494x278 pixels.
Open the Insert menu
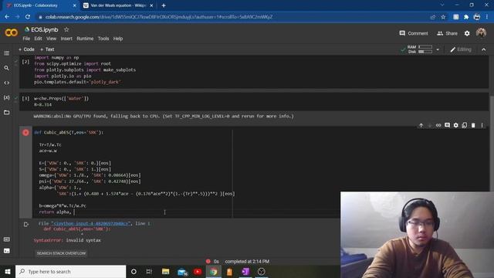(x=66, y=39)
